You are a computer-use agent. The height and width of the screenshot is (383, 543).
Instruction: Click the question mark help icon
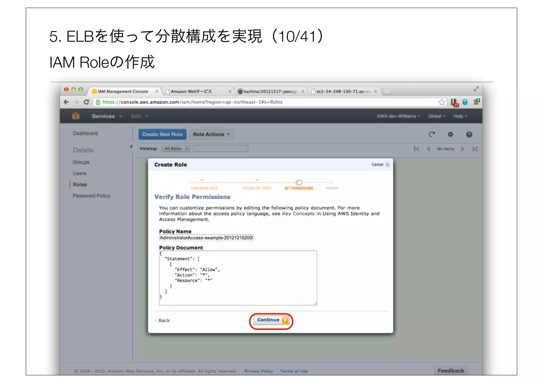click(469, 134)
